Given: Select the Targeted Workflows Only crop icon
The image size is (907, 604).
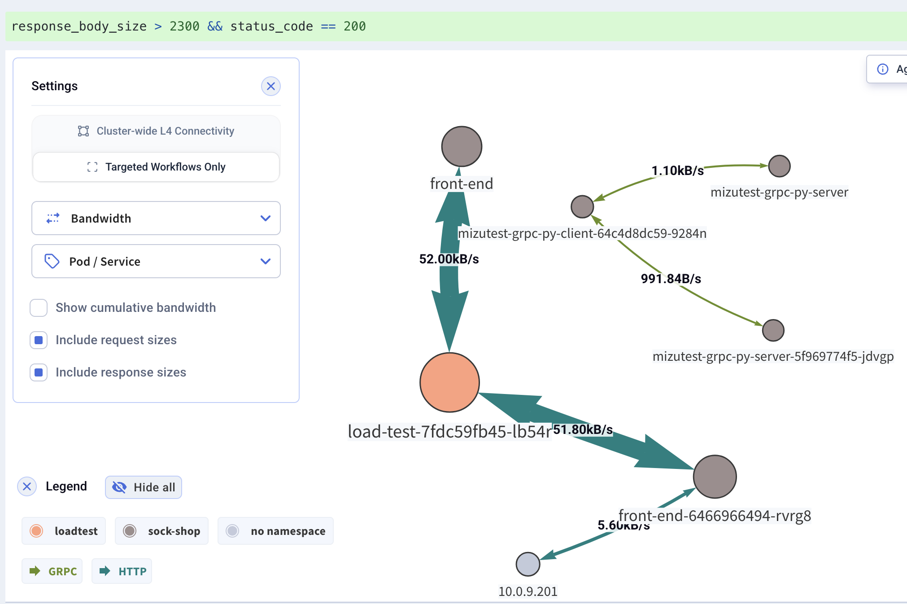Looking at the screenshot, I should [92, 166].
